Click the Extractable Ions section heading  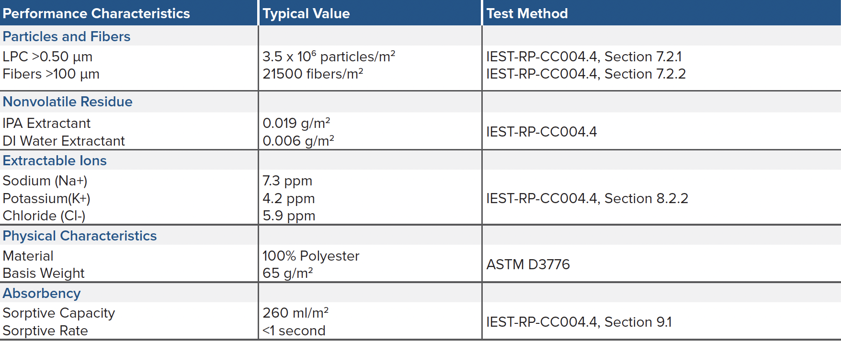pos(55,160)
